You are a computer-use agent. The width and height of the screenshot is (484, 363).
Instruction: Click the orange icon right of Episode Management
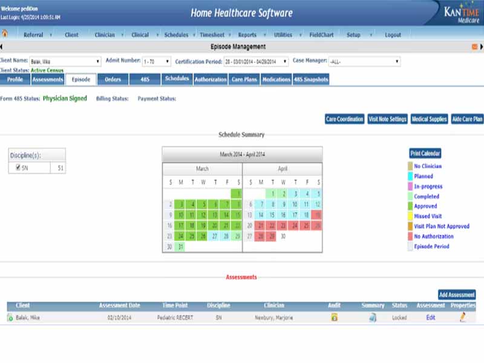(x=474, y=47)
